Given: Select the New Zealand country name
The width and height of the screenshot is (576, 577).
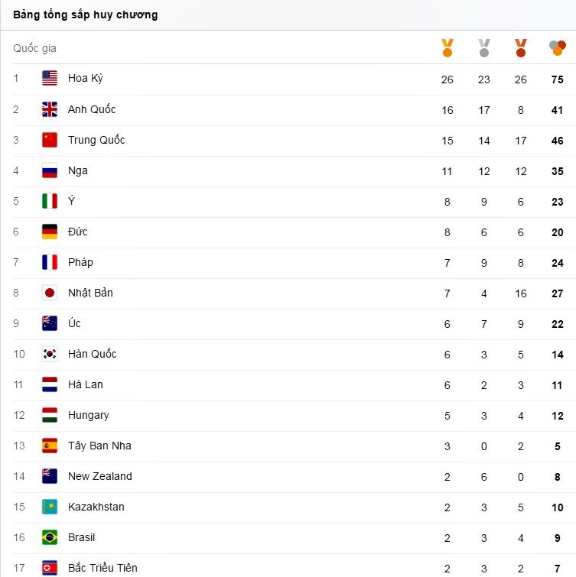Looking at the screenshot, I should pos(100,476).
